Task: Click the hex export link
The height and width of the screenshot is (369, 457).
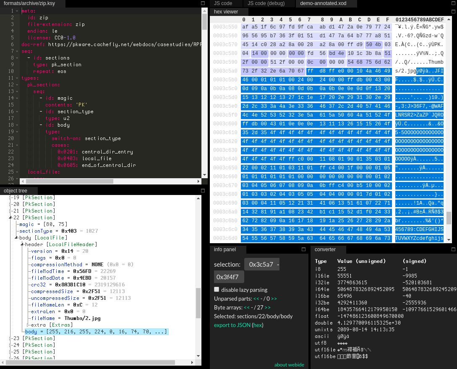Action: tap(257, 325)
